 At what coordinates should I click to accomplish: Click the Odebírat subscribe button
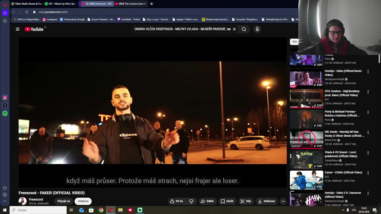83,201
